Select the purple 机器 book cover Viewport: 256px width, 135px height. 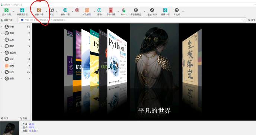(x=77, y=57)
